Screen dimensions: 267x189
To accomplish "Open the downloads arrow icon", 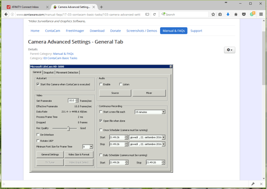I will [x=228, y=14].
